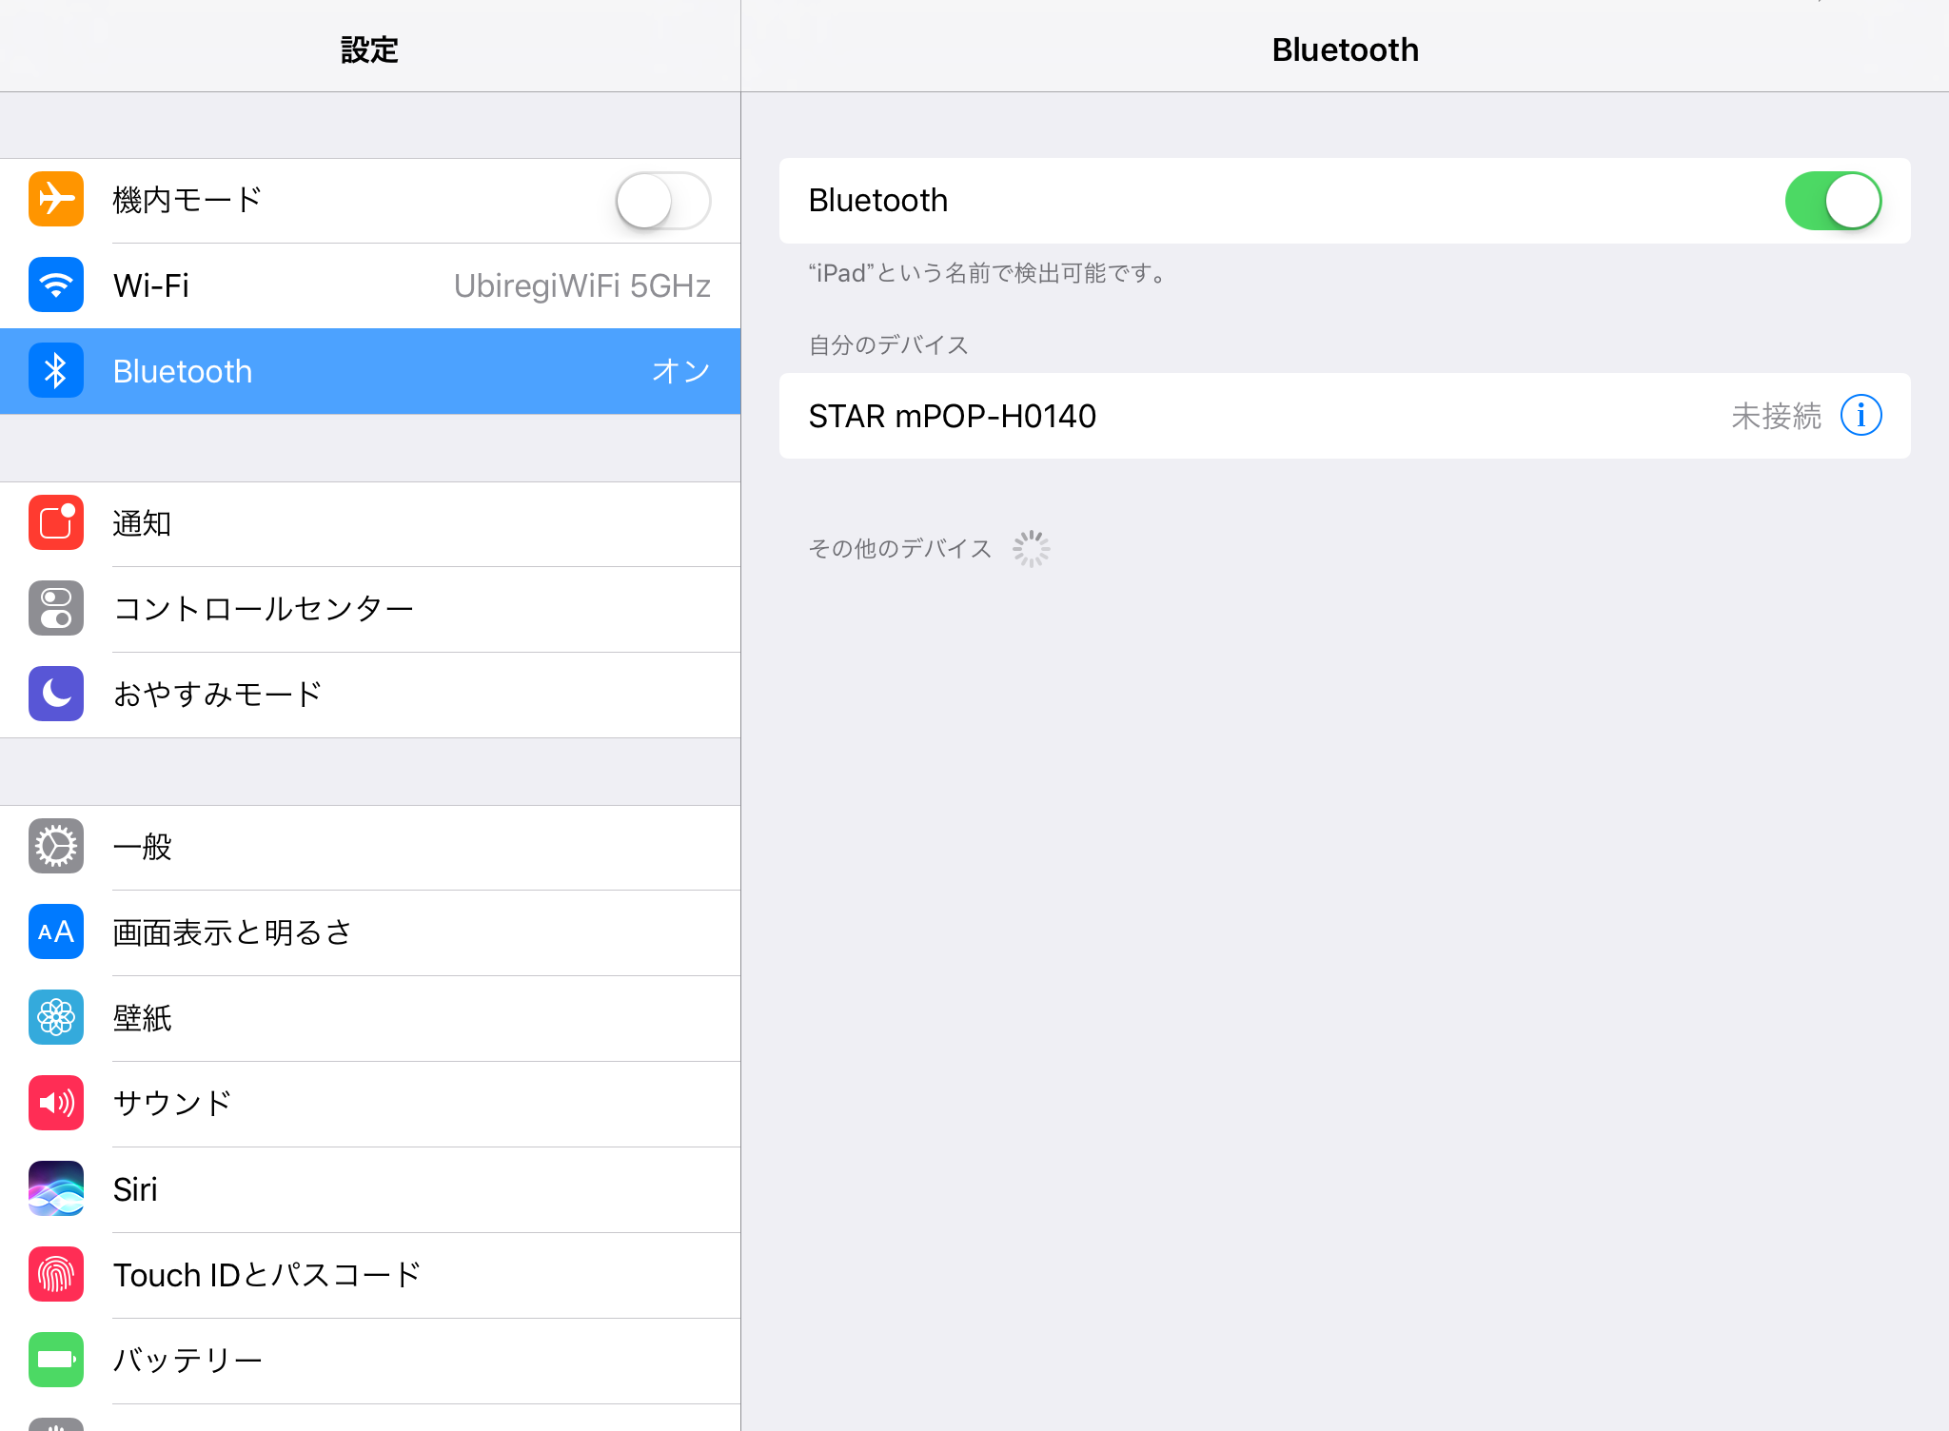
Task: Tap the red fingerprint Touch ID icon
Action: tap(56, 1275)
